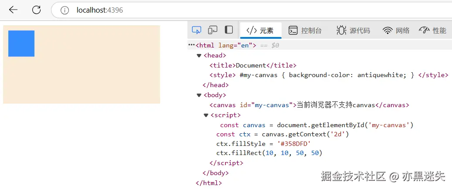Click the ellipsis beside html node

[x=191, y=45]
